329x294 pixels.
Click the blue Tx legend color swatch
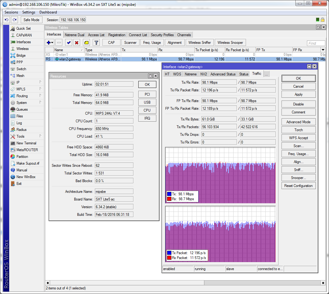coord(169,194)
